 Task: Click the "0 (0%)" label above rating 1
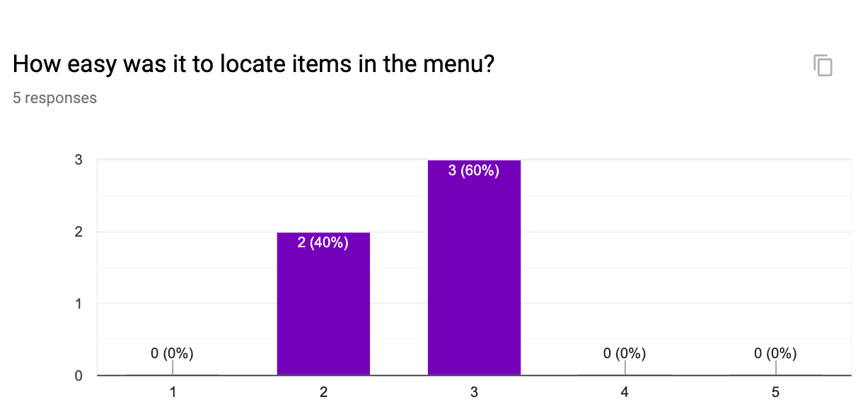click(173, 353)
